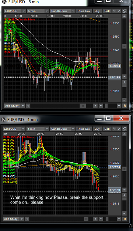This screenshot has width=133, height=231.
Task: Open the 1 min timeframe dropdown
Action: pyautogui.click(x=38, y=129)
